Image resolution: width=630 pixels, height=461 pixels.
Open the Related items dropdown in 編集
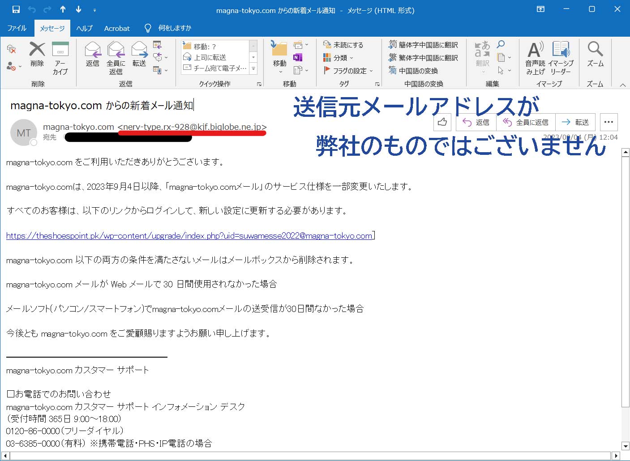[504, 57]
